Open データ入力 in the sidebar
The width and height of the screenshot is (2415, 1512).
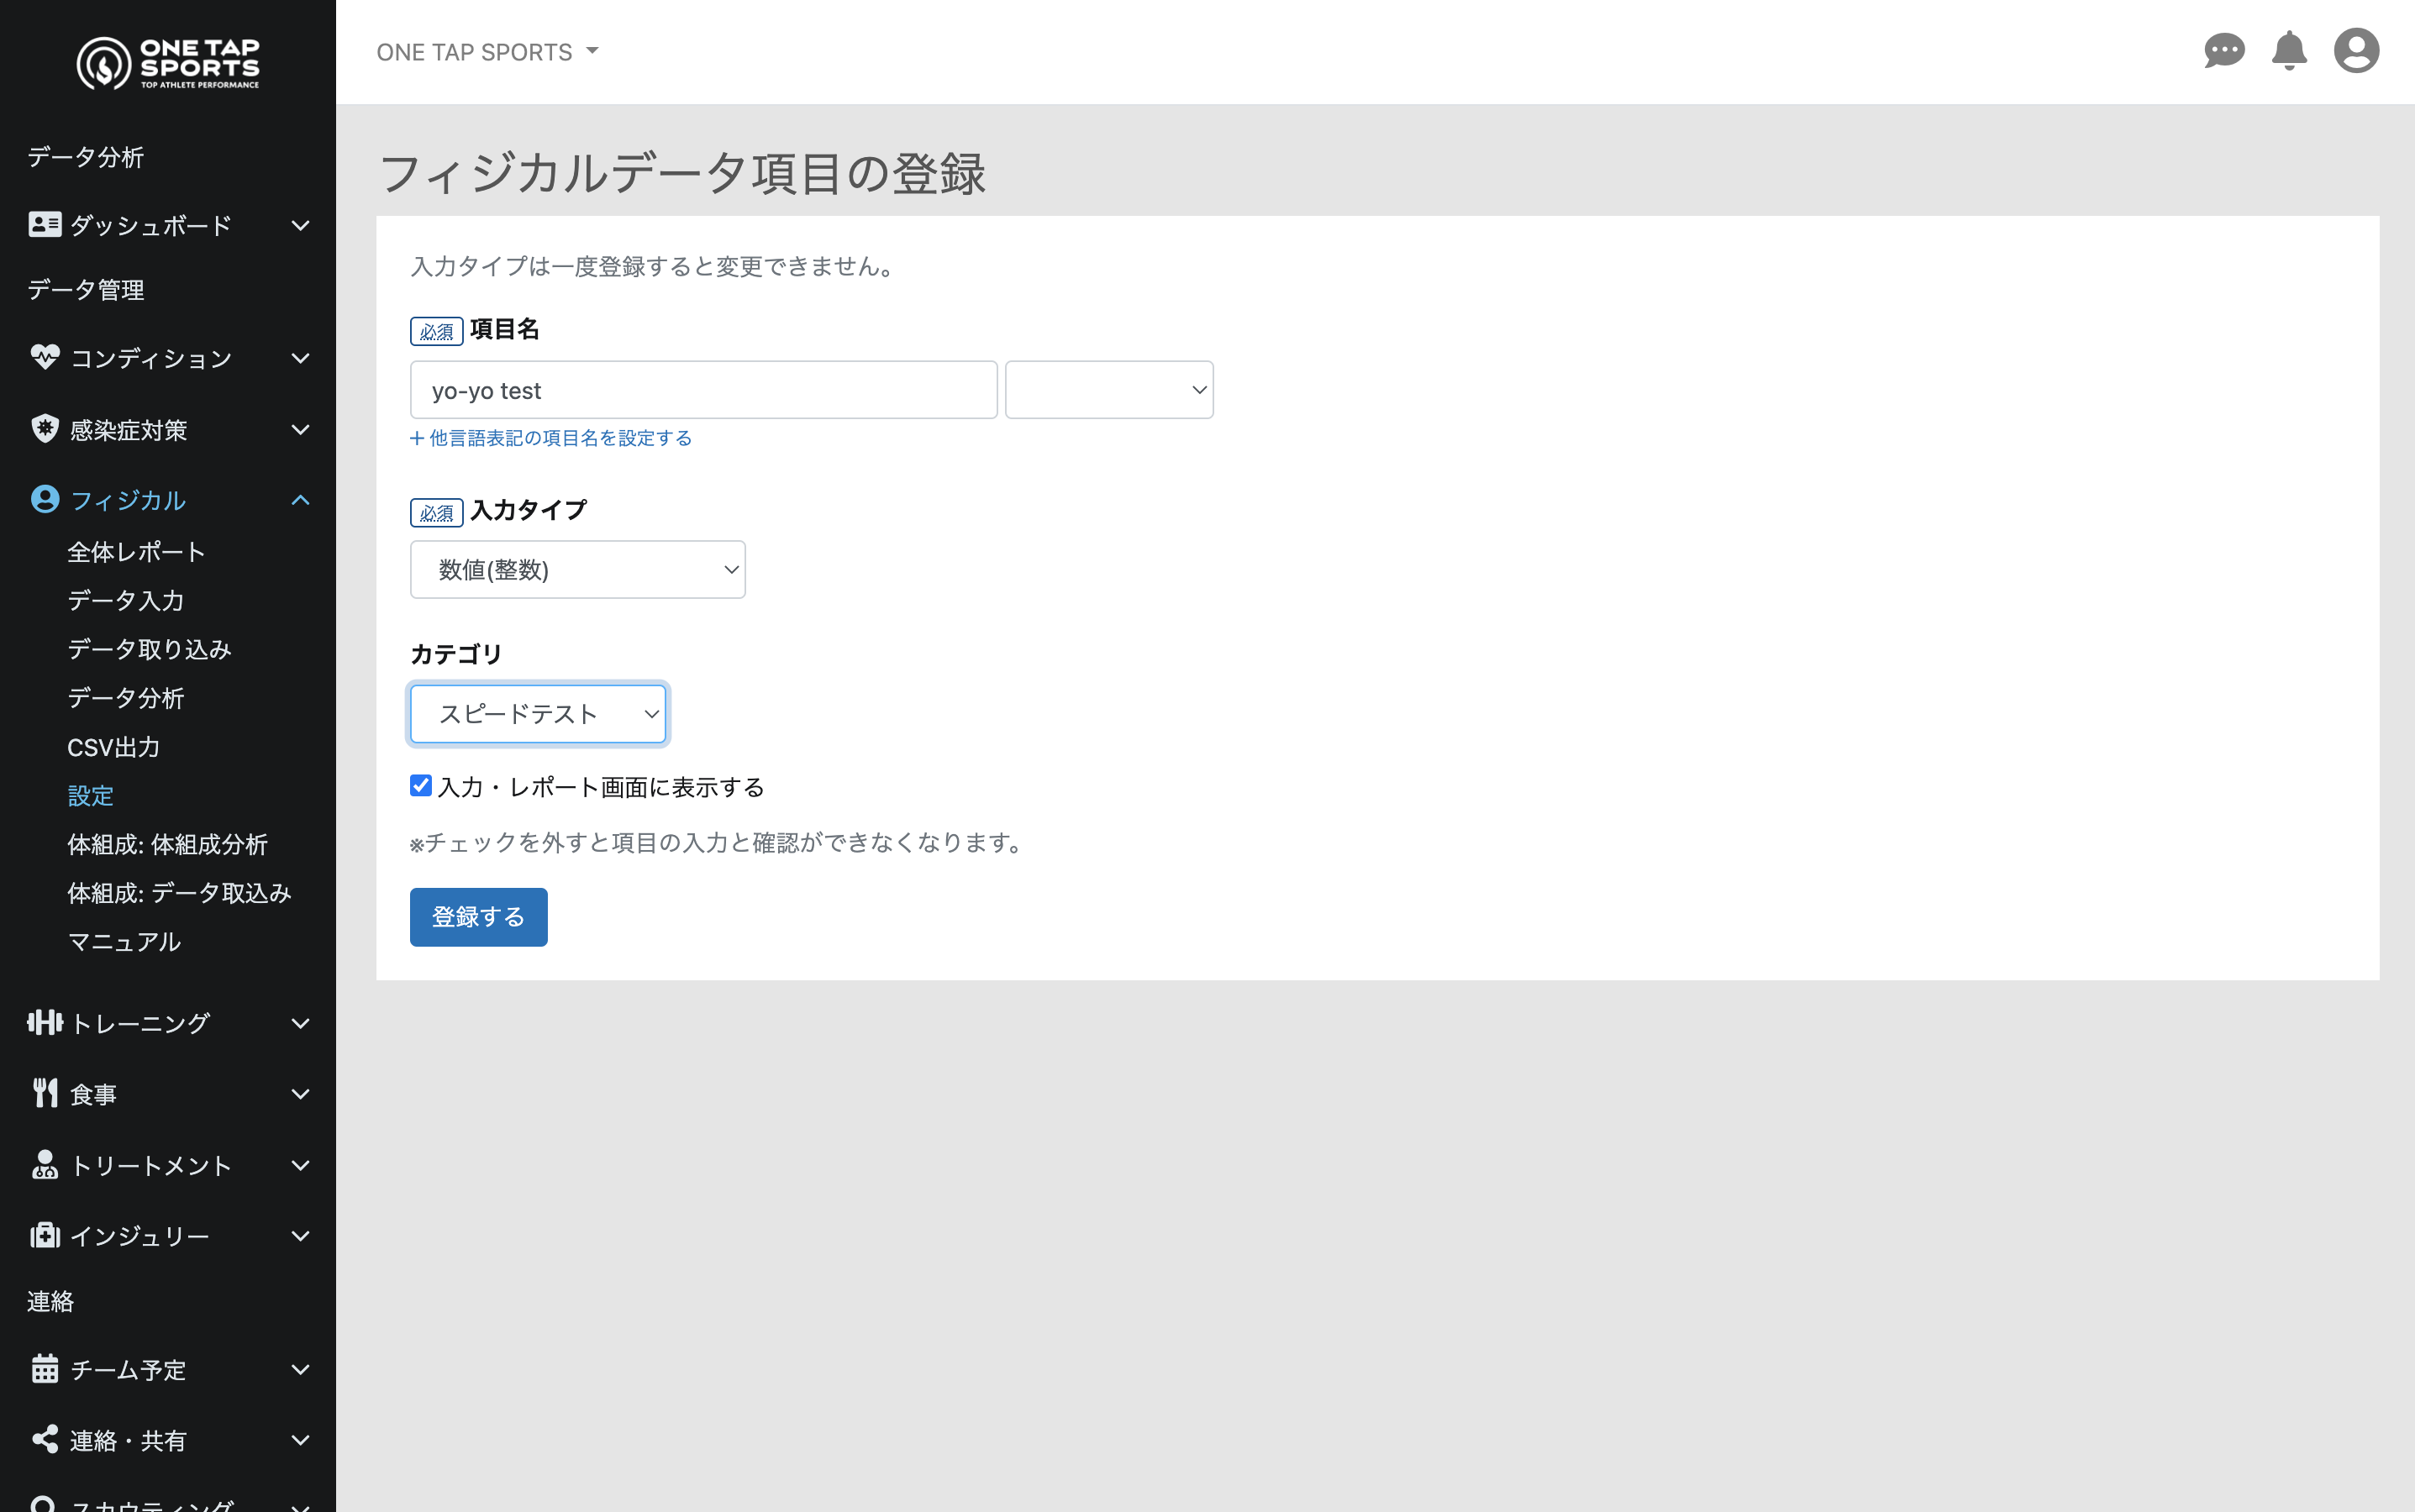[126, 600]
